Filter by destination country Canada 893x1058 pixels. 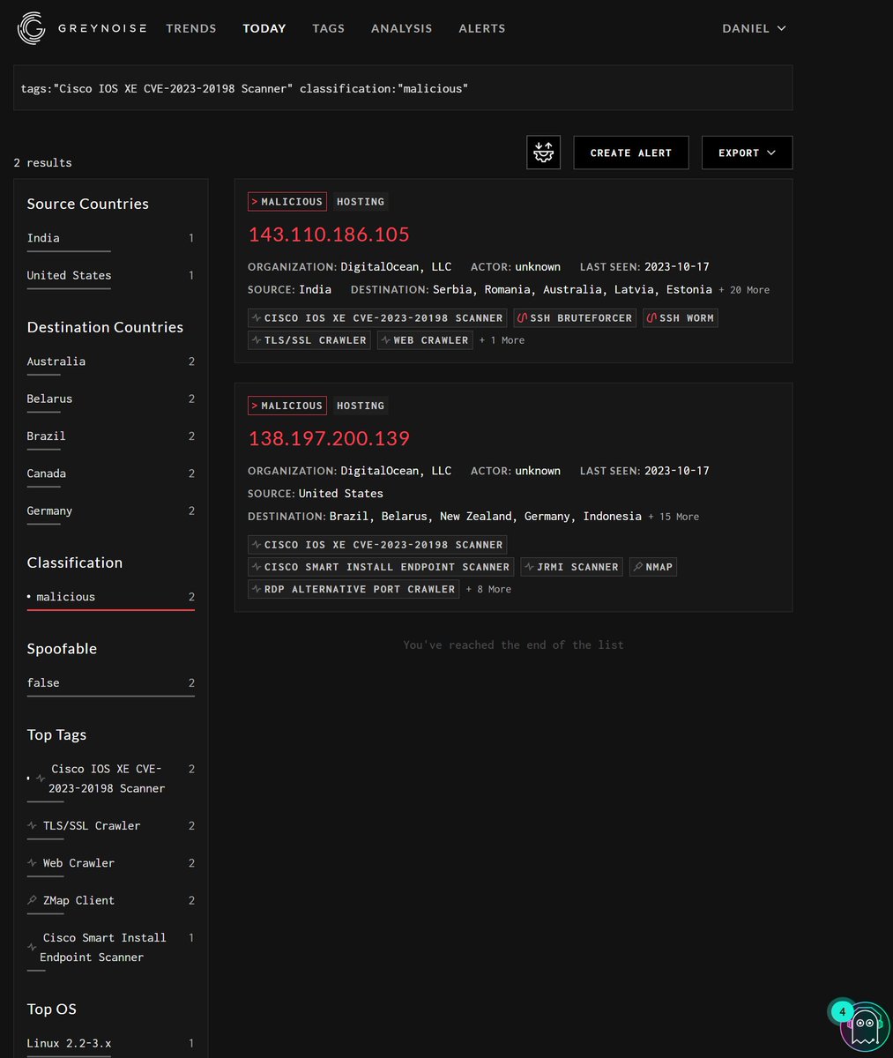(x=111, y=474)
